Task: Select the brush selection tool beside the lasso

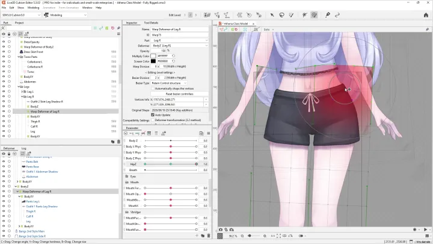Action: pos(291,15)
